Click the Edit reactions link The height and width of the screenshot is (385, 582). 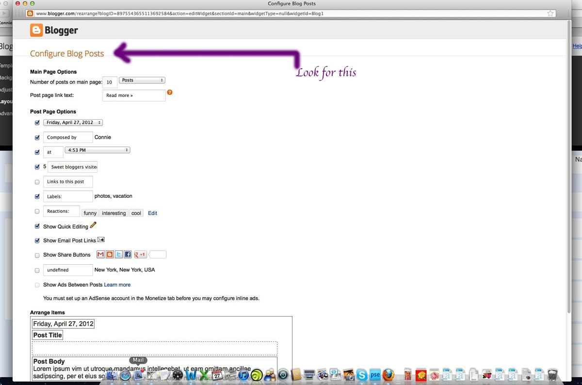point(152,213)
